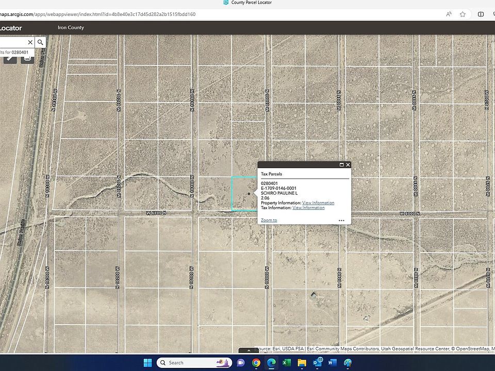Add page to favorites star icon

pos(463,14)
